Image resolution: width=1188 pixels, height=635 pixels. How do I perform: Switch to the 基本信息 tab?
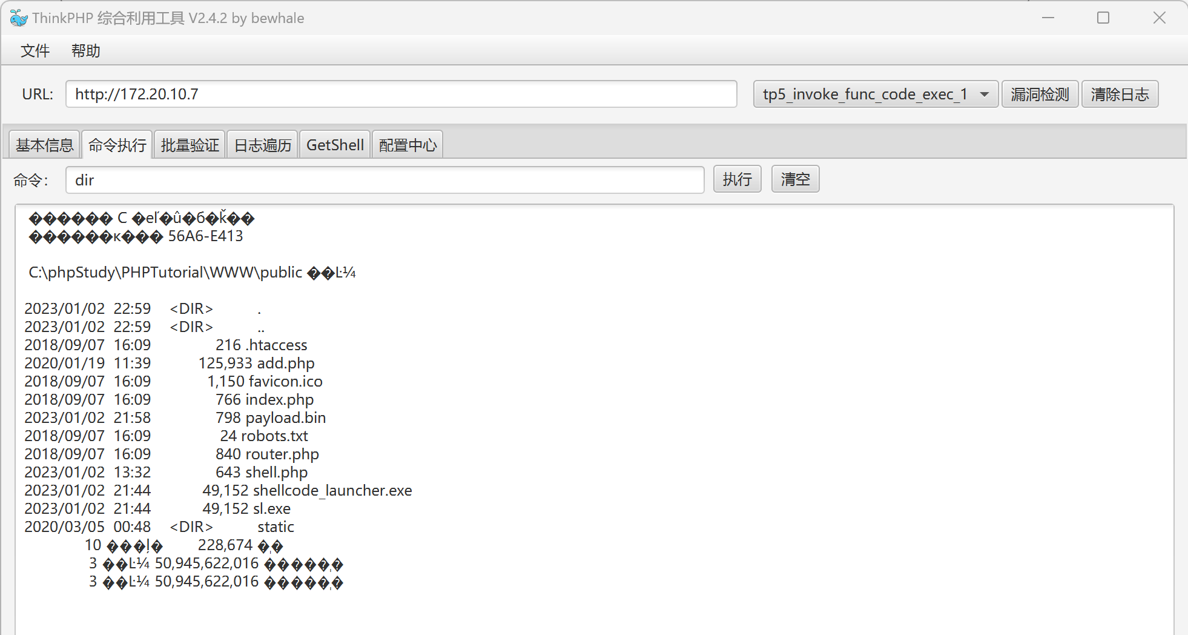44,145
